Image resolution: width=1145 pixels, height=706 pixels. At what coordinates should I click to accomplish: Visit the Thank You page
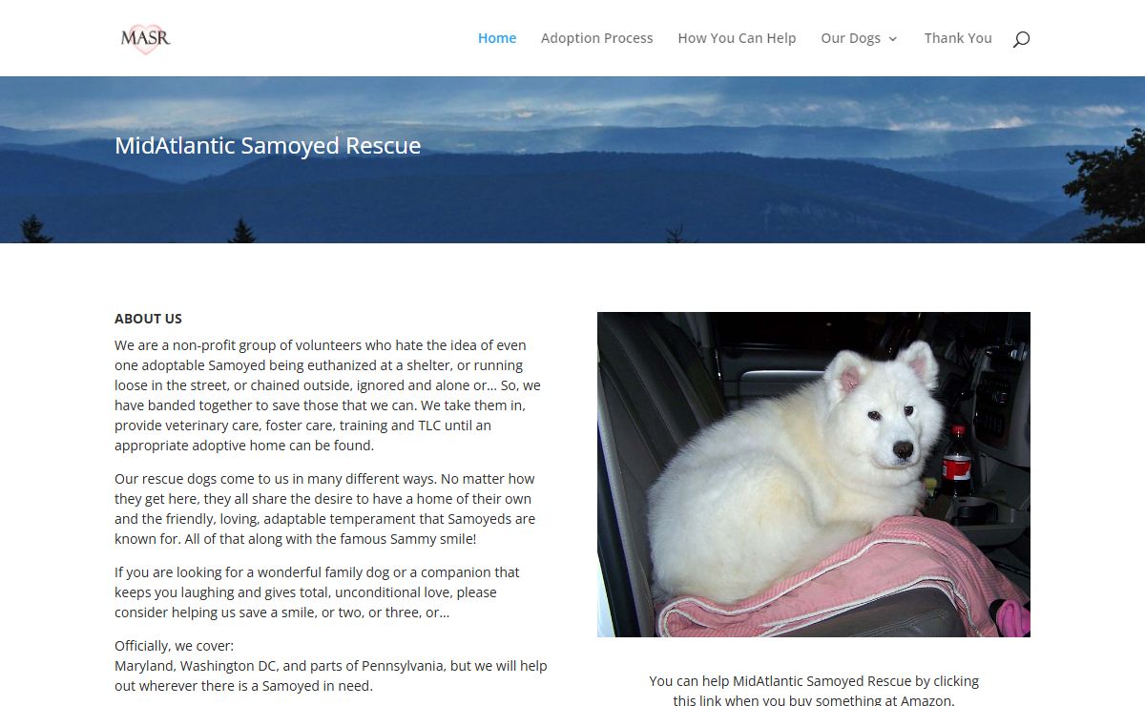pos(958,38)
